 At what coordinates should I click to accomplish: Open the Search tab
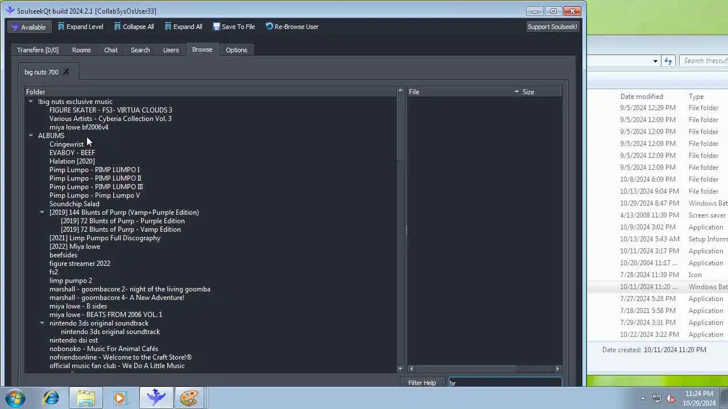140,50
